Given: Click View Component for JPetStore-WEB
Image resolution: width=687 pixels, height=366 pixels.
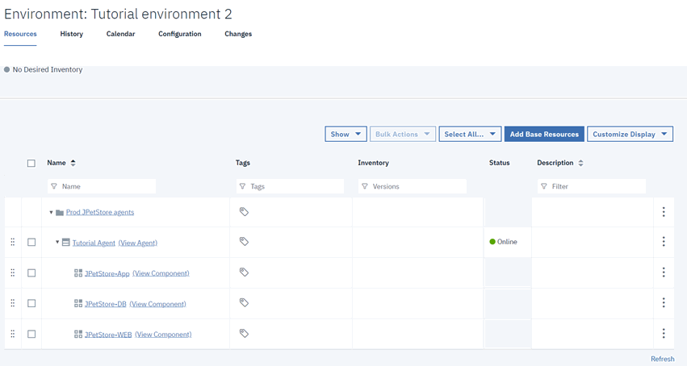Looking at the screenshot, I should (163, 335).
